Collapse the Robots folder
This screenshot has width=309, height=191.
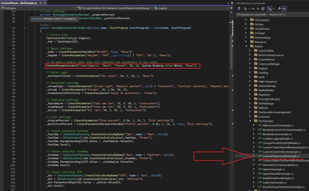pyautogui.click(x=246, y=47)
